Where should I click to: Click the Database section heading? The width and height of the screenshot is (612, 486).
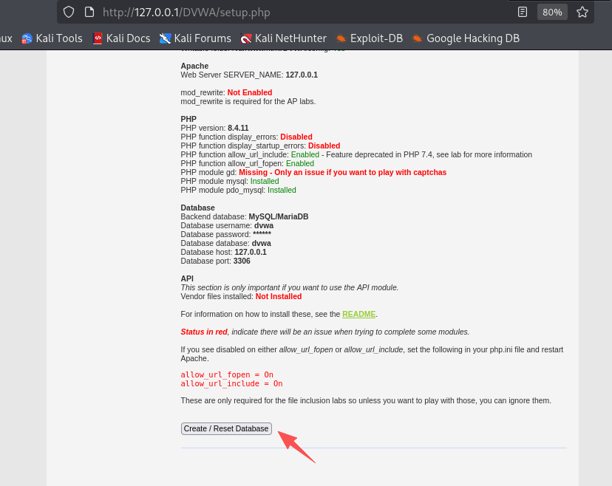pos(197,208)
